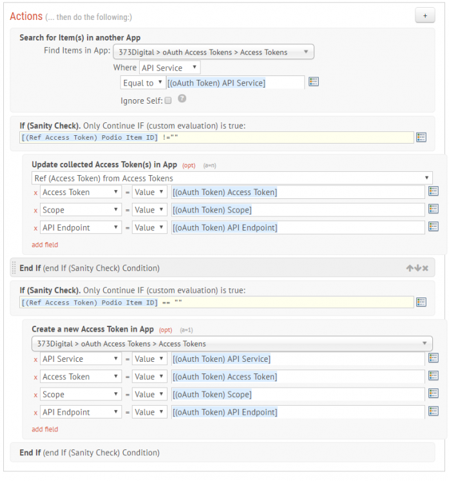Open token picker beside API Service filter value
This screenshot has height=481, width=449.
click(x=313, y=82)
